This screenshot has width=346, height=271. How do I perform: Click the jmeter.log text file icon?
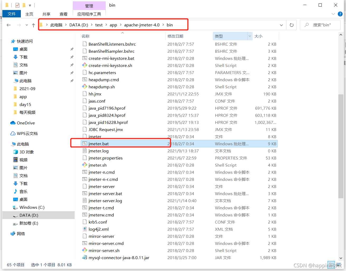84,151
